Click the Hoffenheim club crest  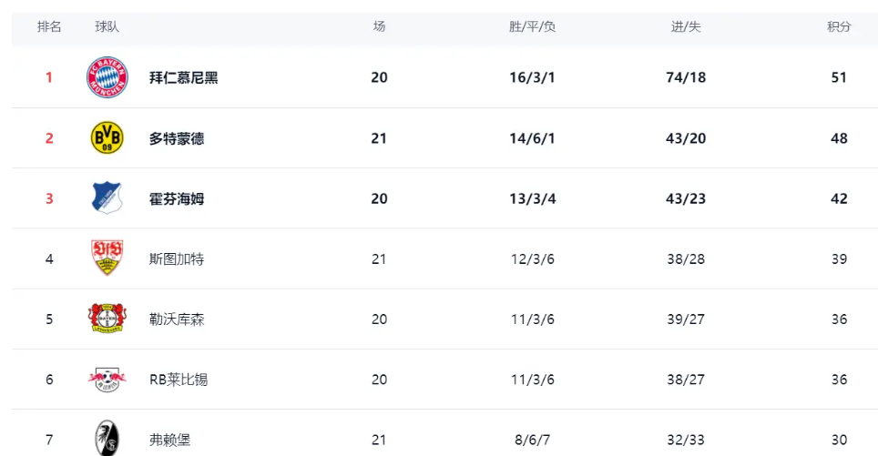coord(107,198)
